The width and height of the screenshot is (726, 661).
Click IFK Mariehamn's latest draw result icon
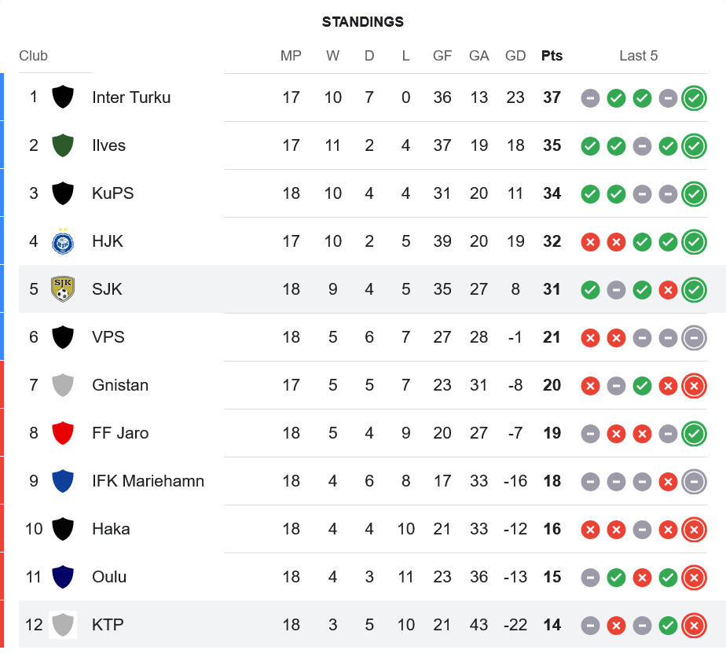point(694,482)
